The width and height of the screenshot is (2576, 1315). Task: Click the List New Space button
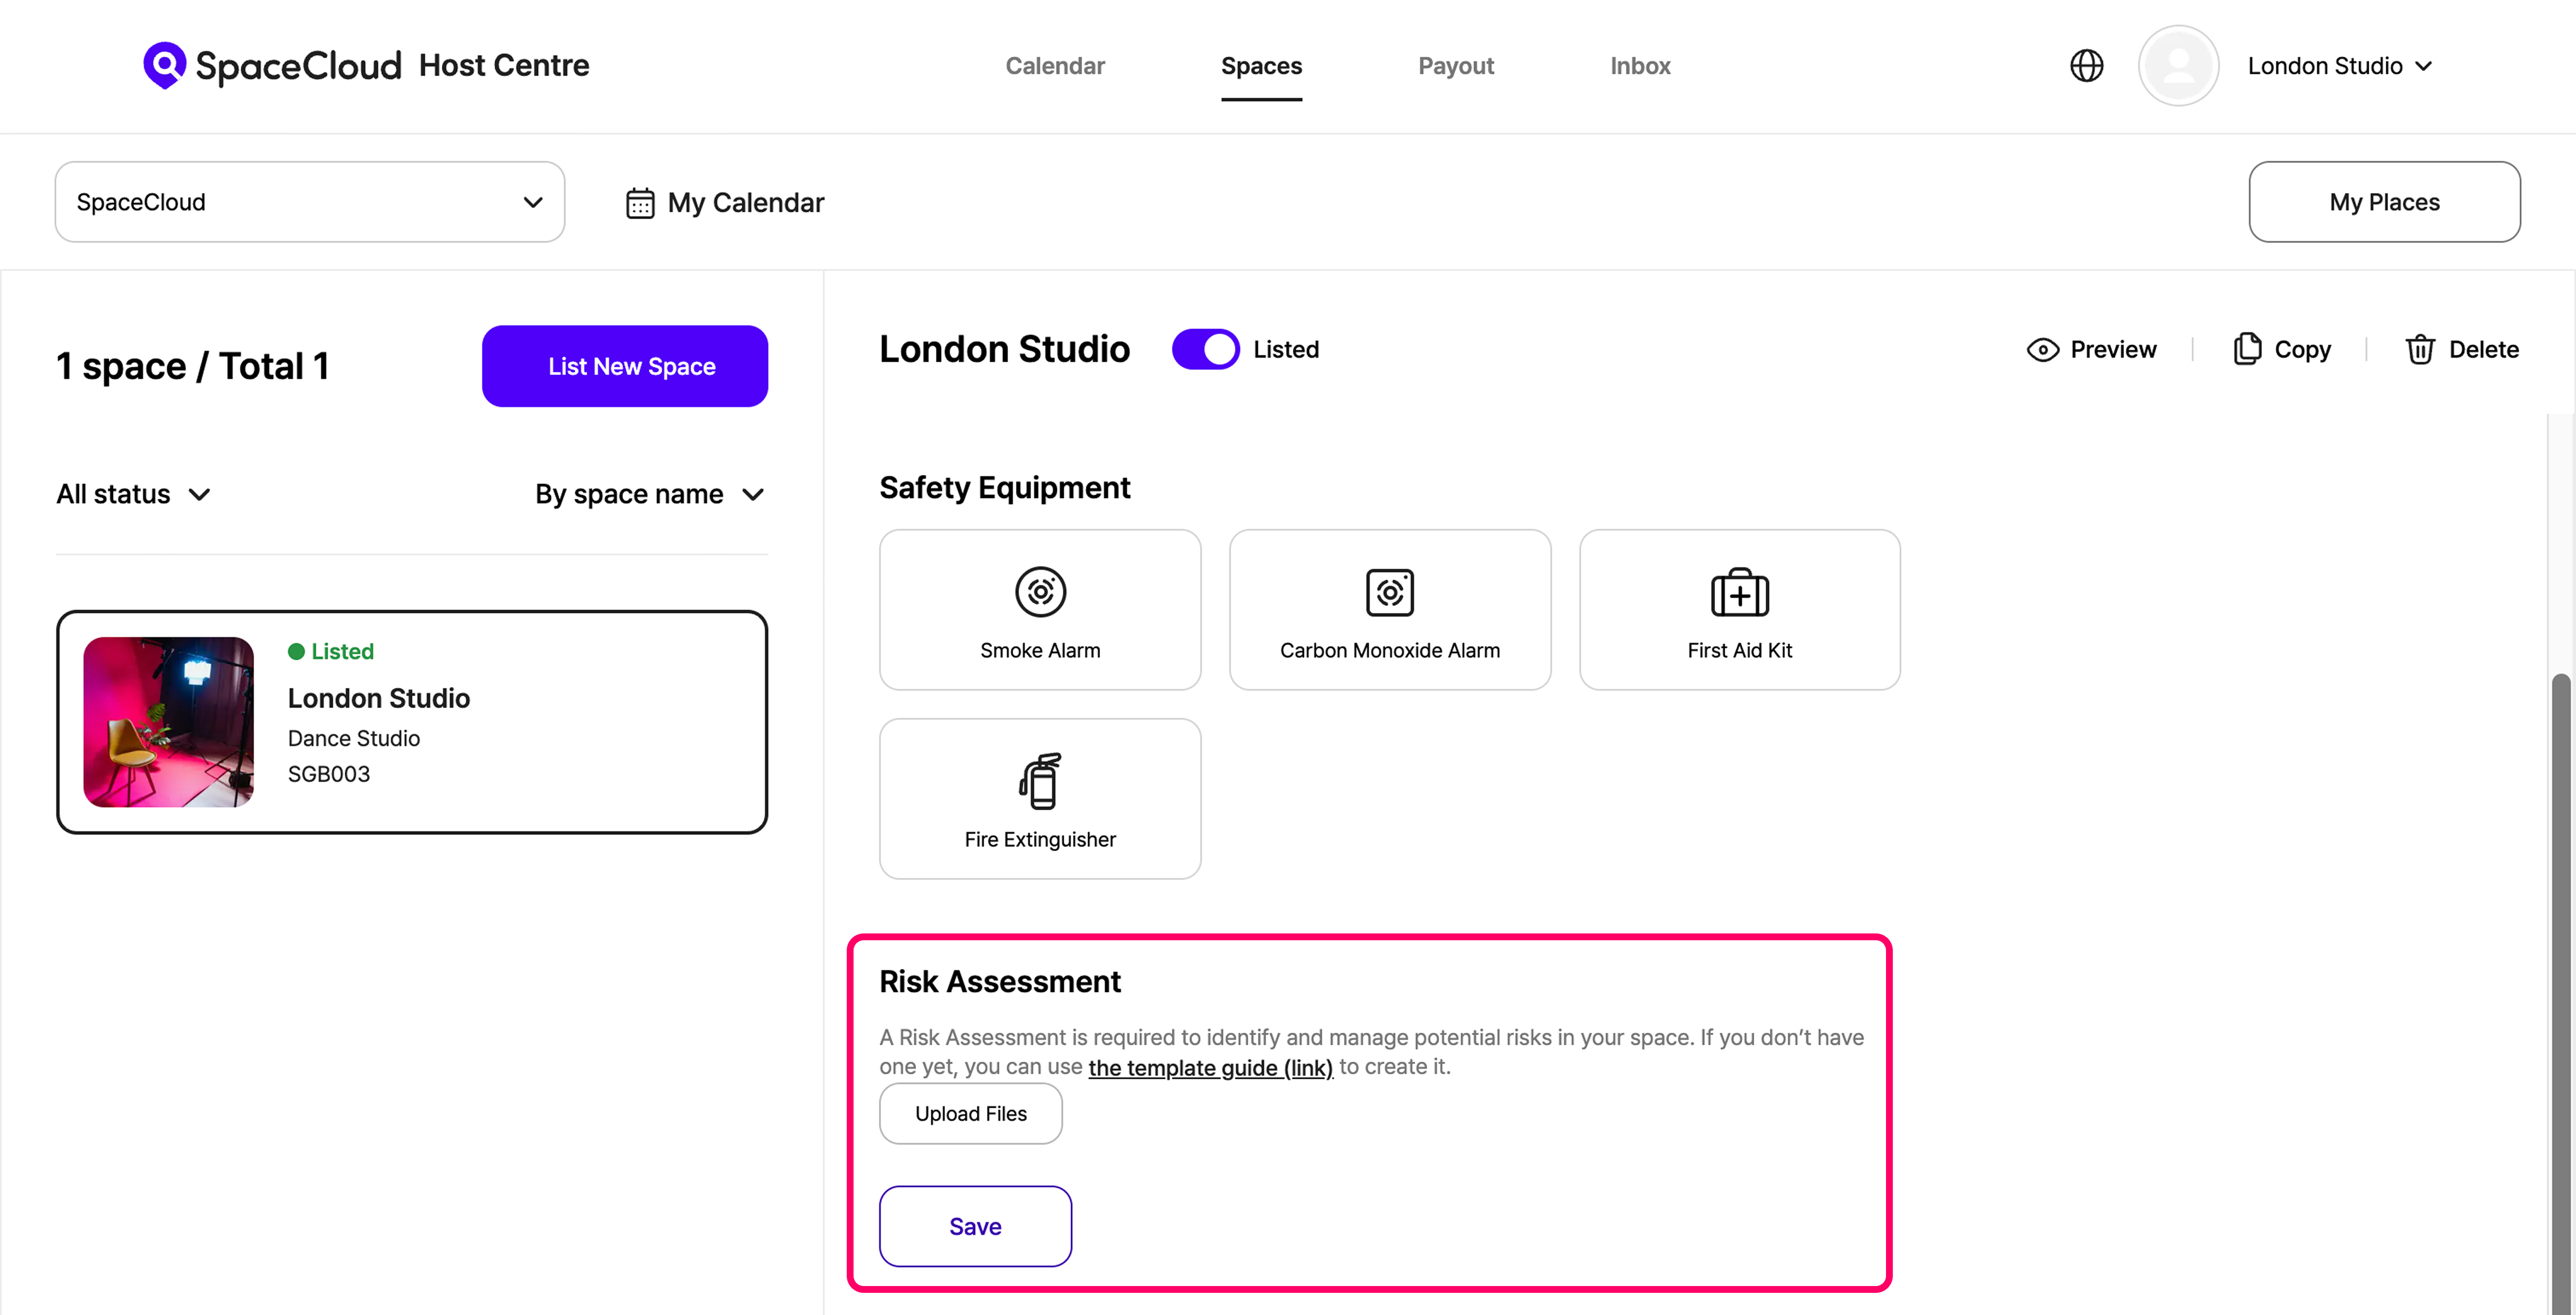click(625, 366)
